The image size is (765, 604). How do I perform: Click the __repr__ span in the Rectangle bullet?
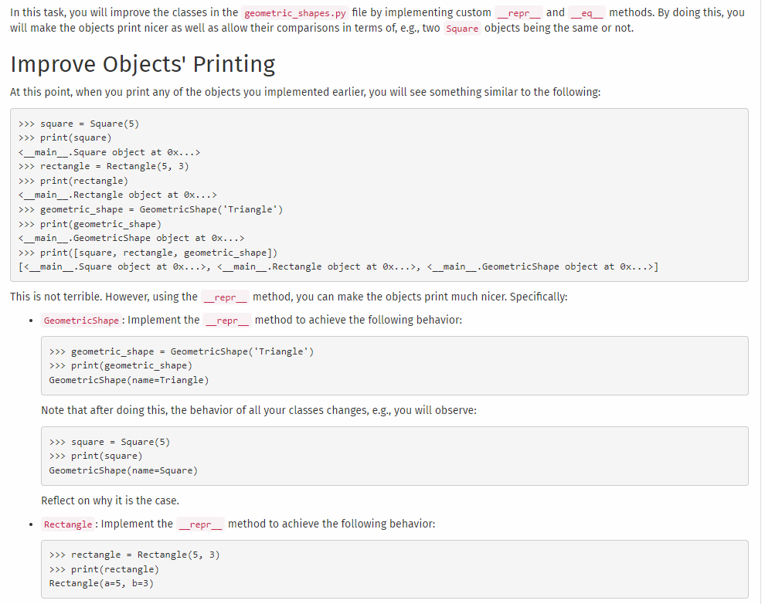(200, 524)
